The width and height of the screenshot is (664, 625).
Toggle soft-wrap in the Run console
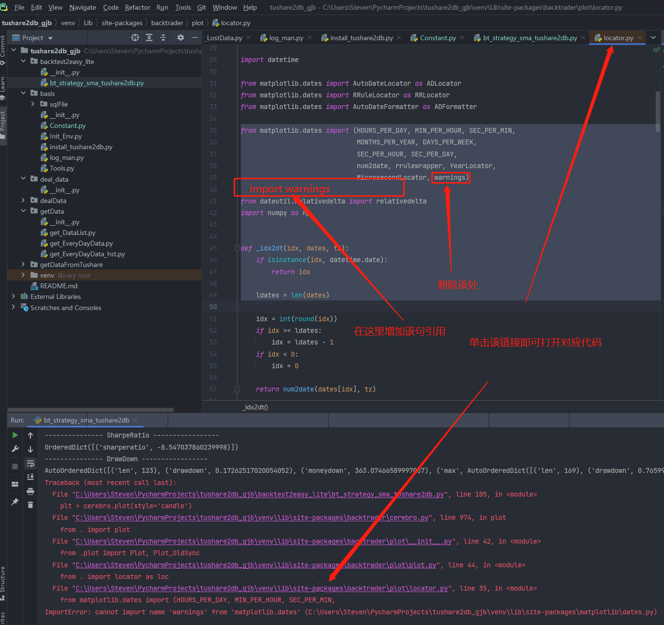pyautogui.click(x=31, y=464)
